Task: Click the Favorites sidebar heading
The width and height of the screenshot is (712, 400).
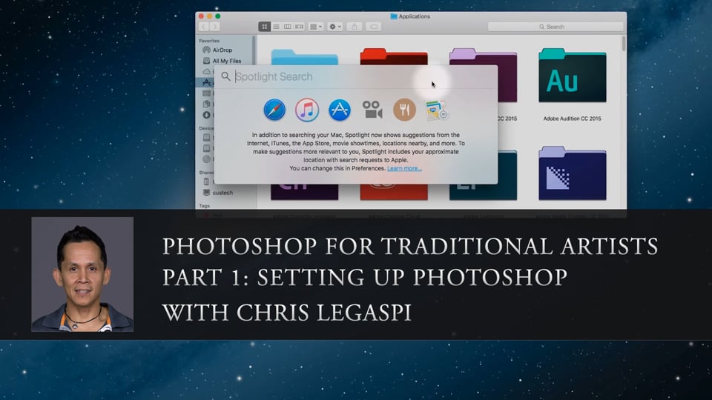Action: [x=209, y=40]
